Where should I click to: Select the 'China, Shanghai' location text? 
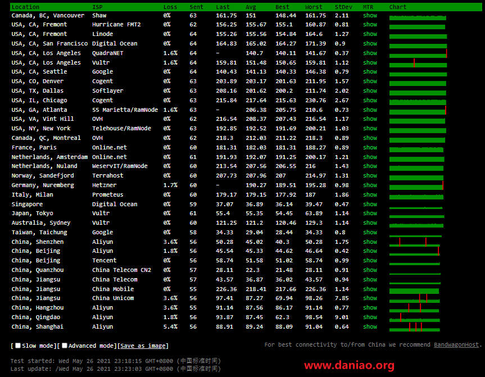(x=38, y=327)
